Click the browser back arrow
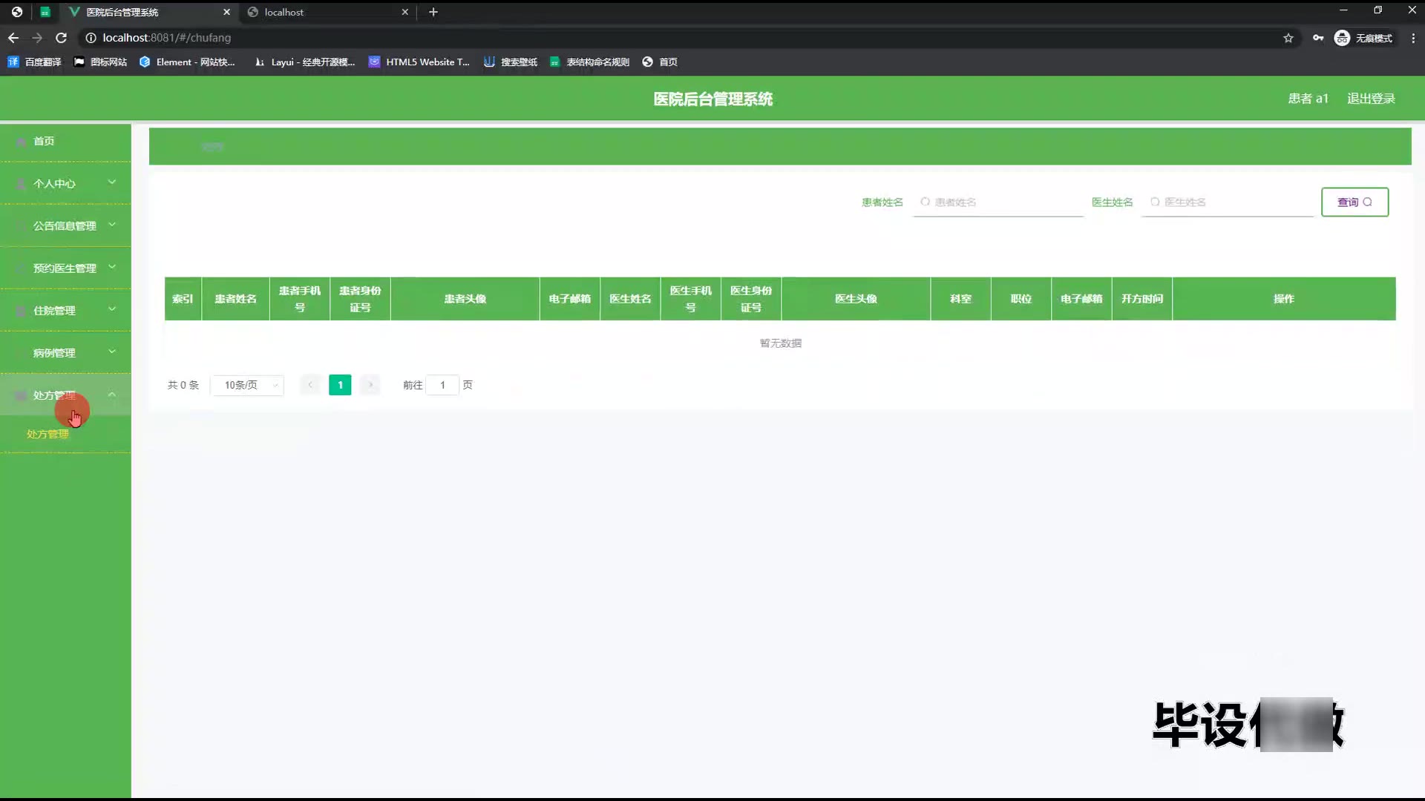Image resolution: width=1425 pixels, height=801 pixels. (13, 38)
